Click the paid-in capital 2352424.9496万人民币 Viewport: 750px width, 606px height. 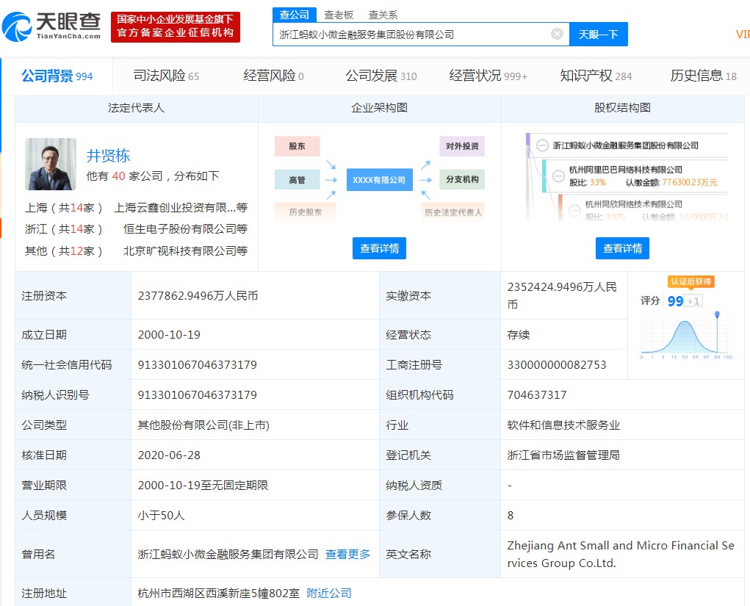562,295
